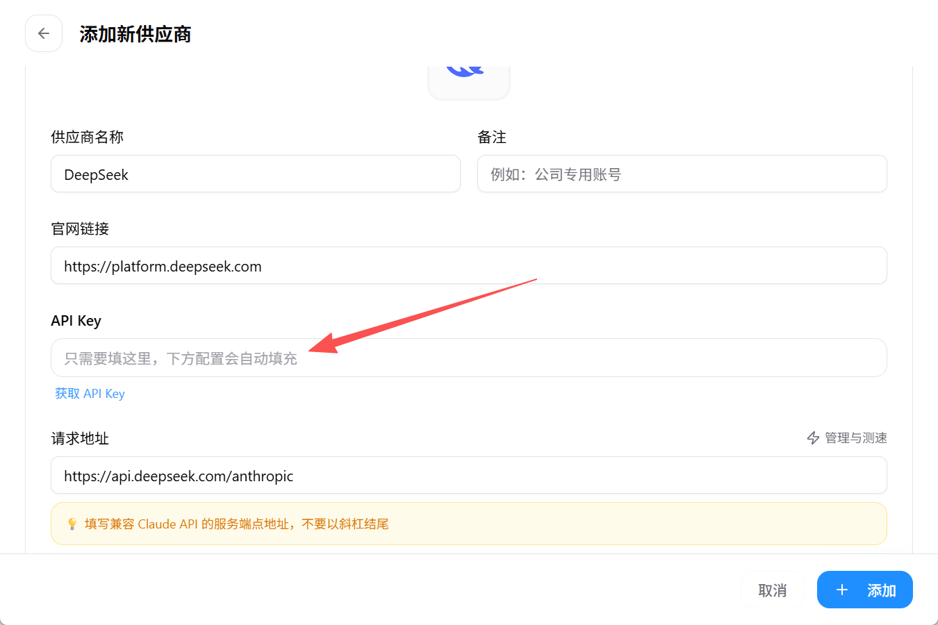Open 管理与测速 management and speed test
The image size is (938, 625).
tap(847, 438)
